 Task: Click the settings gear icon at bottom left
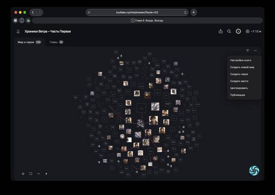(23, 174)
